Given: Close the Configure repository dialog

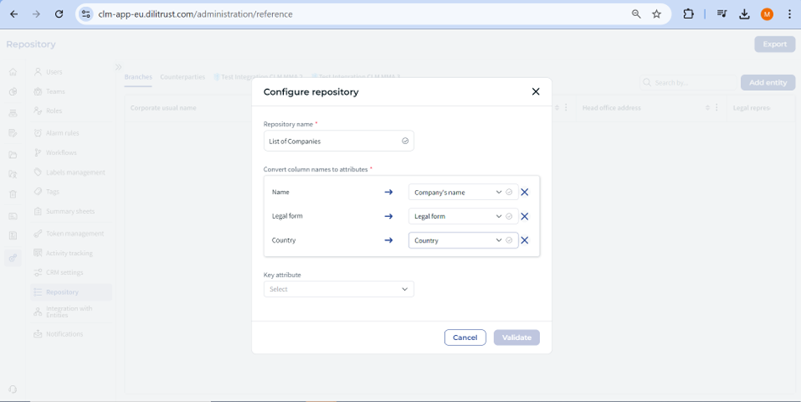Looking at the screenshot, I should [536, 92].
